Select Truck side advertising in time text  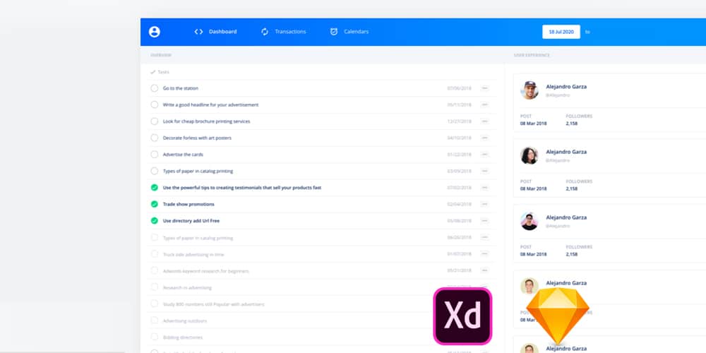pos(193,254)
